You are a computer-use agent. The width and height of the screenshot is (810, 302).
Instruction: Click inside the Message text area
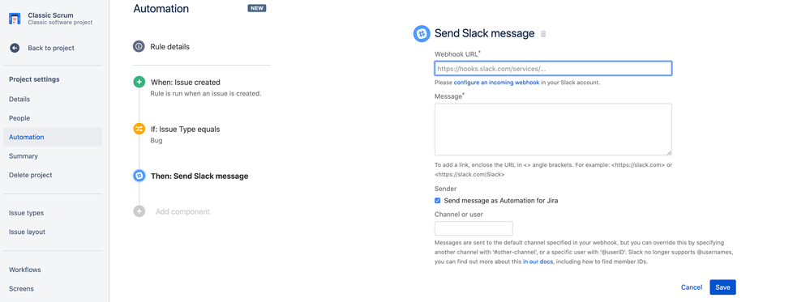click(553, 129)
